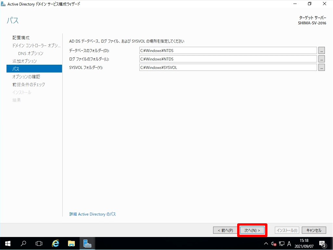Screen dimensions: 333x250
Task: Browse for the SYSVOL folder location
Action: (x=322, y=68)
